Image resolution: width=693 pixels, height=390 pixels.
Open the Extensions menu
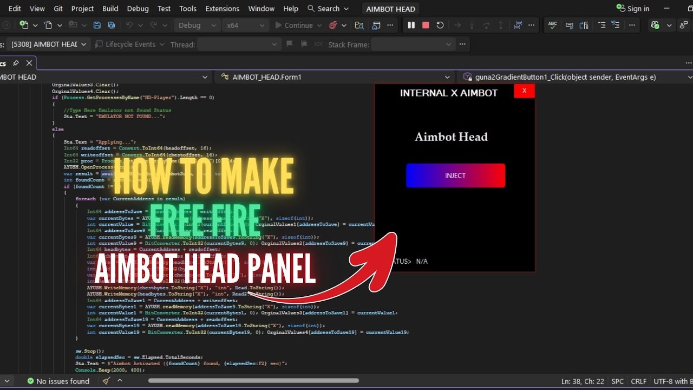coord(222,9)
